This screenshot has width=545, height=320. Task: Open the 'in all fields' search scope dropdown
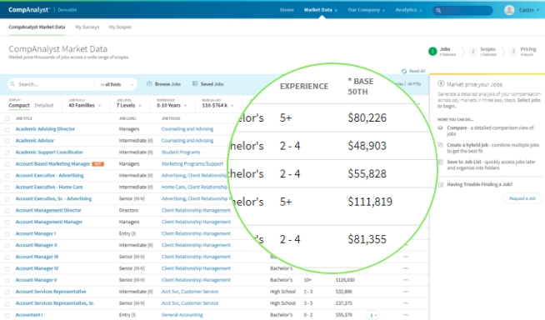coord(117,84)
